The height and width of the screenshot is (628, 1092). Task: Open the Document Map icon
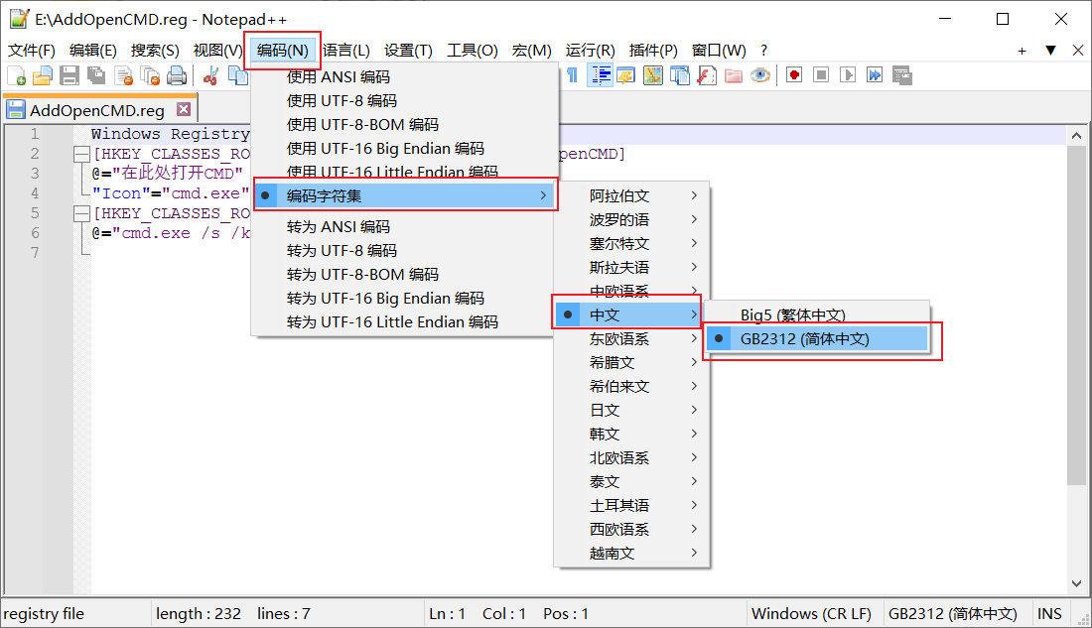point(652,75)
